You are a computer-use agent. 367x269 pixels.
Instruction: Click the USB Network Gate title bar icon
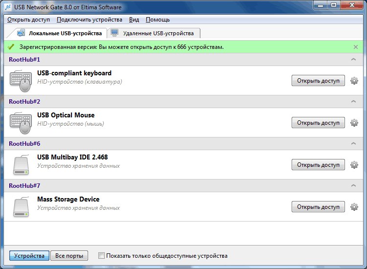[8, 7]
